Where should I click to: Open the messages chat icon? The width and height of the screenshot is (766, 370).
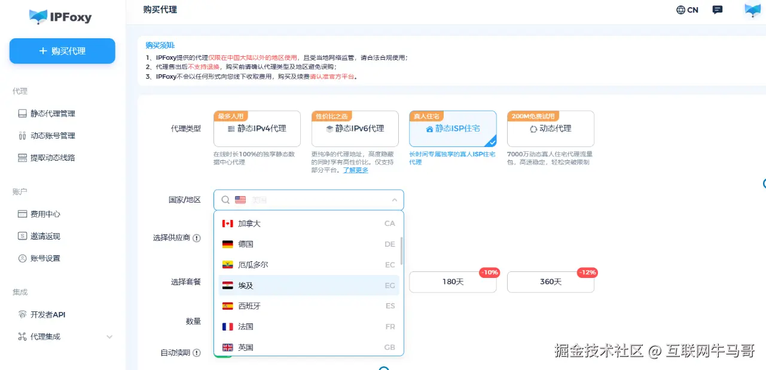(x=718, y=10)
